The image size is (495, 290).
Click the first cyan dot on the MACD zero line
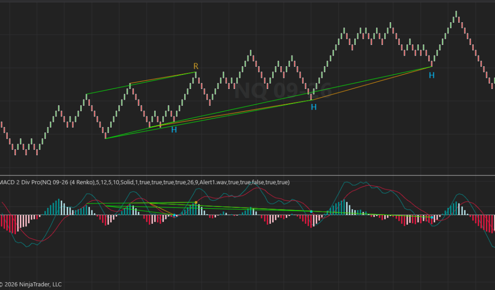[174, 215]
